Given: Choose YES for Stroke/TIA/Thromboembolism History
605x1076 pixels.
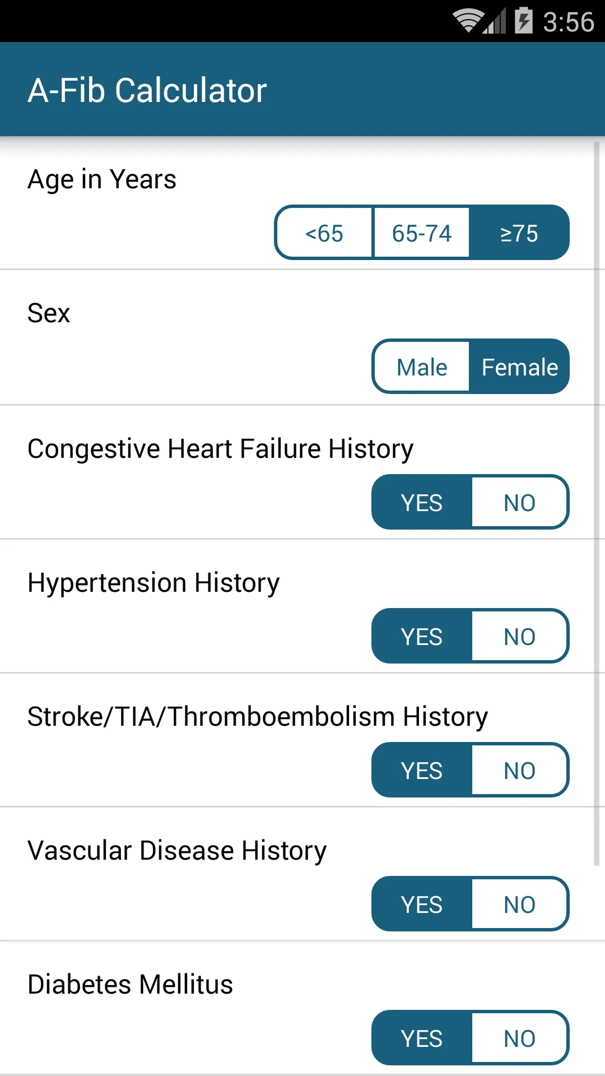Looking at the screenshot, I should 421,770.
